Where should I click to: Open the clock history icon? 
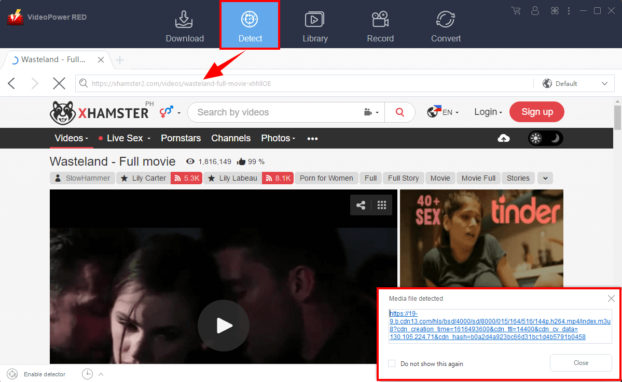click(87, 374)
